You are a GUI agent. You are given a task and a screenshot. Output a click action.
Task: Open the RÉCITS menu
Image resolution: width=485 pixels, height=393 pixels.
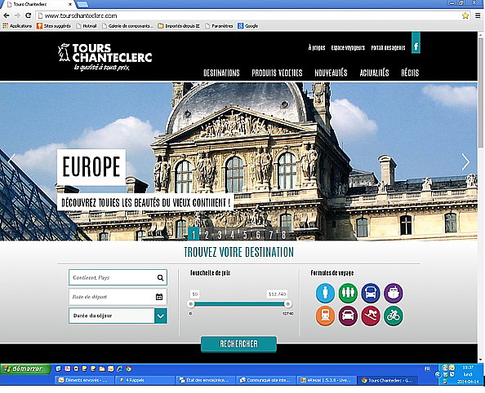click(x=410, y=73)
